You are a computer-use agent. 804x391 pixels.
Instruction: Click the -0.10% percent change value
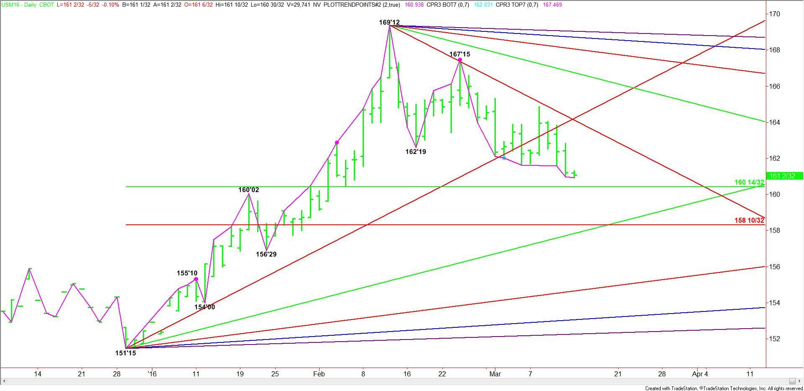click(111, 5)
